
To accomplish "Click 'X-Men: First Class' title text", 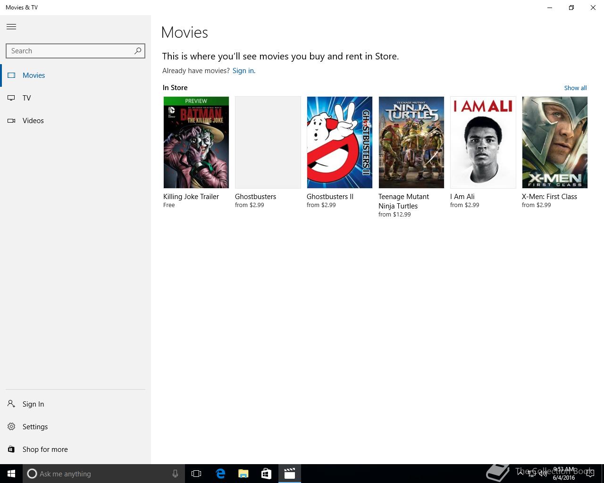I will pos(549,197).
